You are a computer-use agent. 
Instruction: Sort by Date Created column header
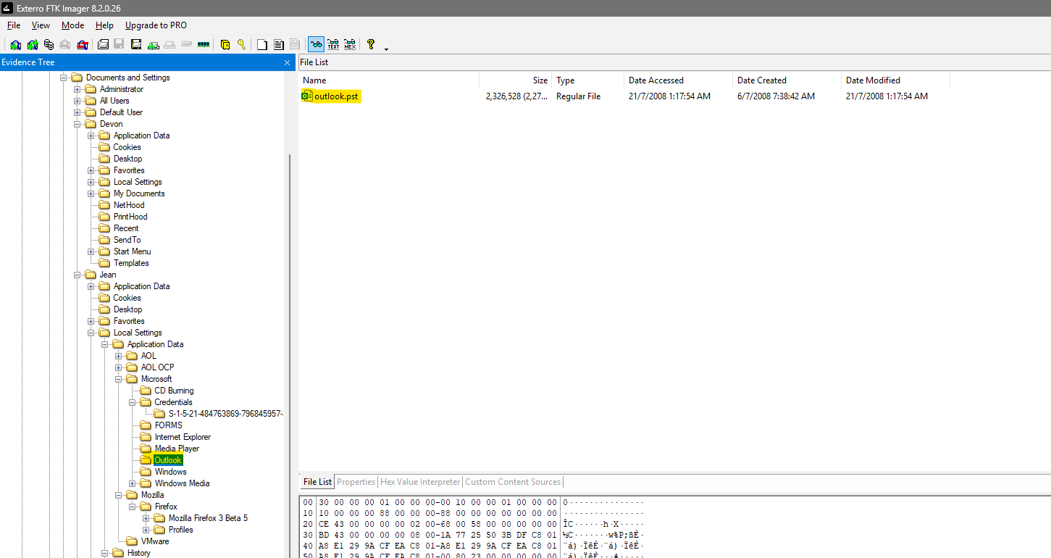(787, 80)
